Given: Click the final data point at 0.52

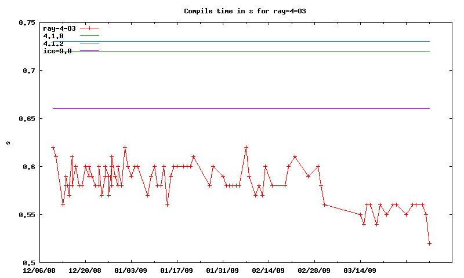Looking at the screenshot, I should 429,243.
